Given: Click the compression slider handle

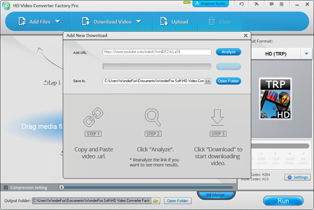Looking at the screenshot, I should [x=61, y=187].
